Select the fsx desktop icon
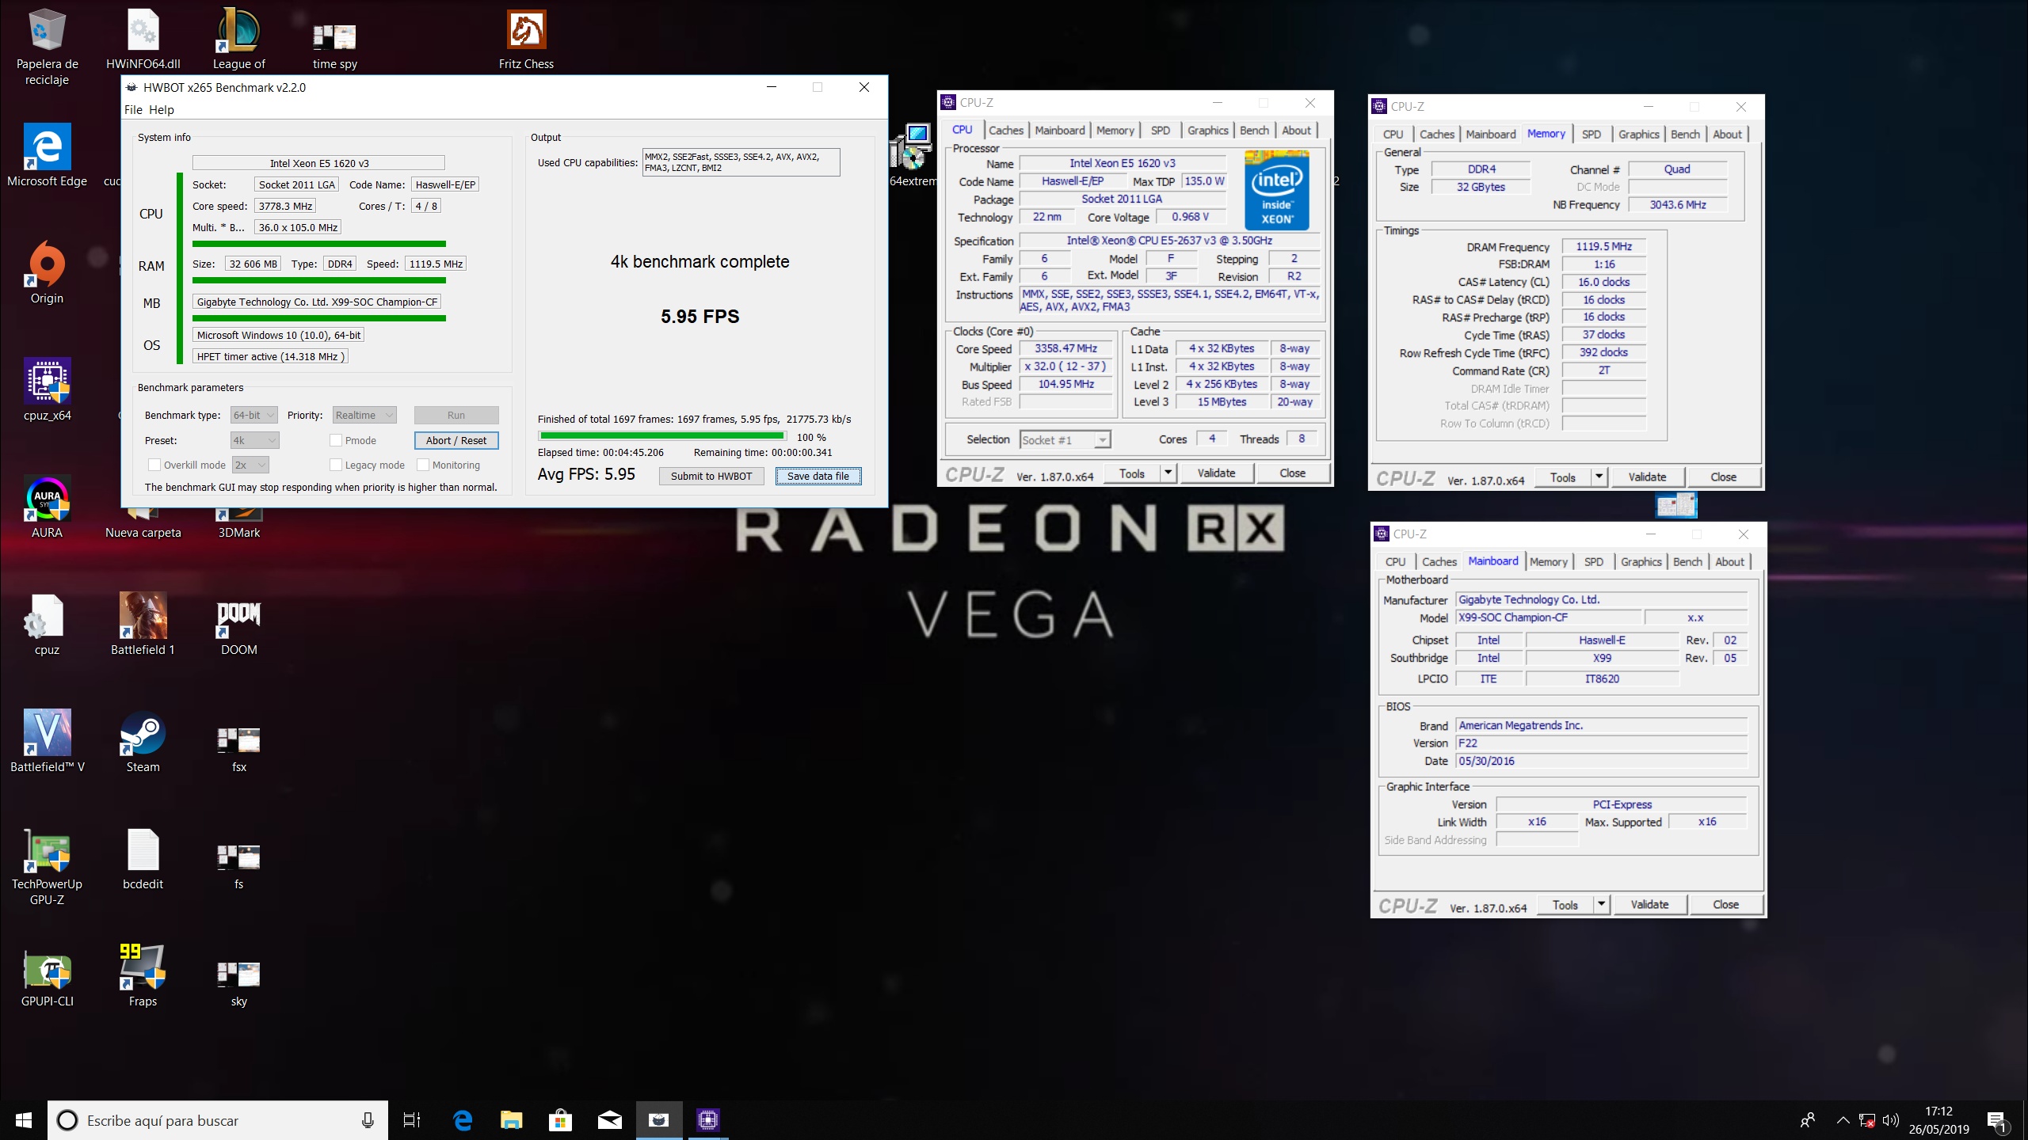Screen dimensions: 2028x1140 click(238, 749)
